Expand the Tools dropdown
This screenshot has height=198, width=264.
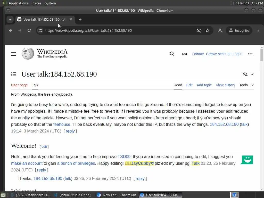[246, 85]
